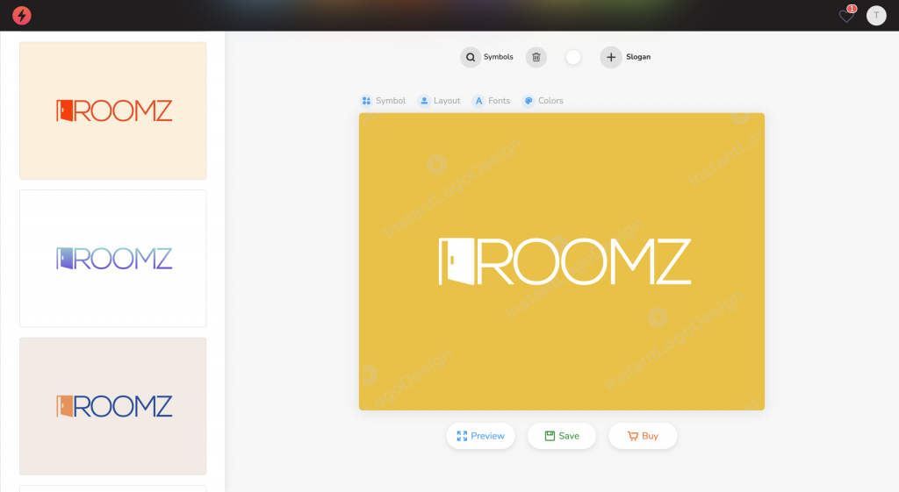This screenshot has height=492, width=899.
Task: Go to the Colors tab
Action: coord(543,101)
